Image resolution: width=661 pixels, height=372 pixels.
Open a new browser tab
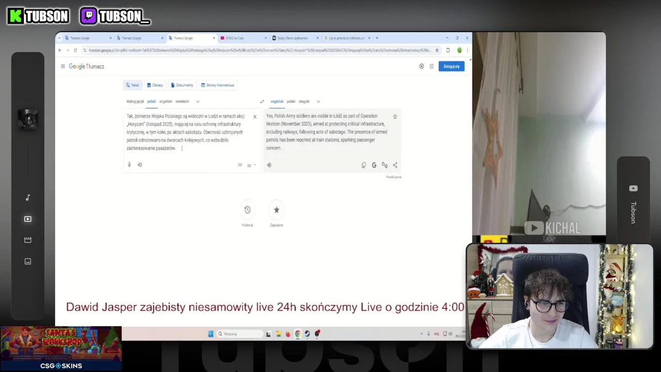click(x=377, y=38)
